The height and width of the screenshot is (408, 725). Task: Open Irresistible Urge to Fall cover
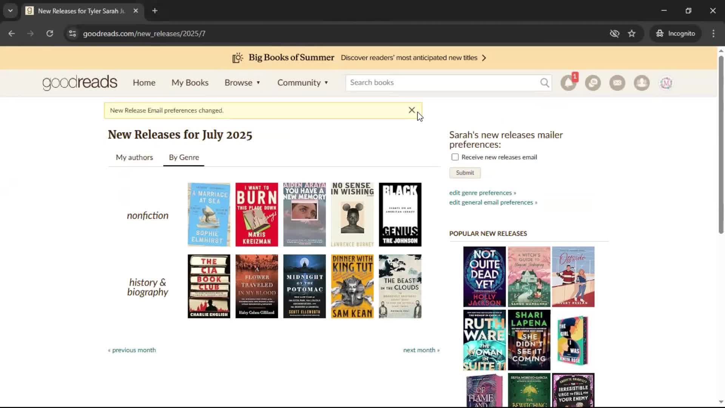pyautogui.click(x=573, y=390)
